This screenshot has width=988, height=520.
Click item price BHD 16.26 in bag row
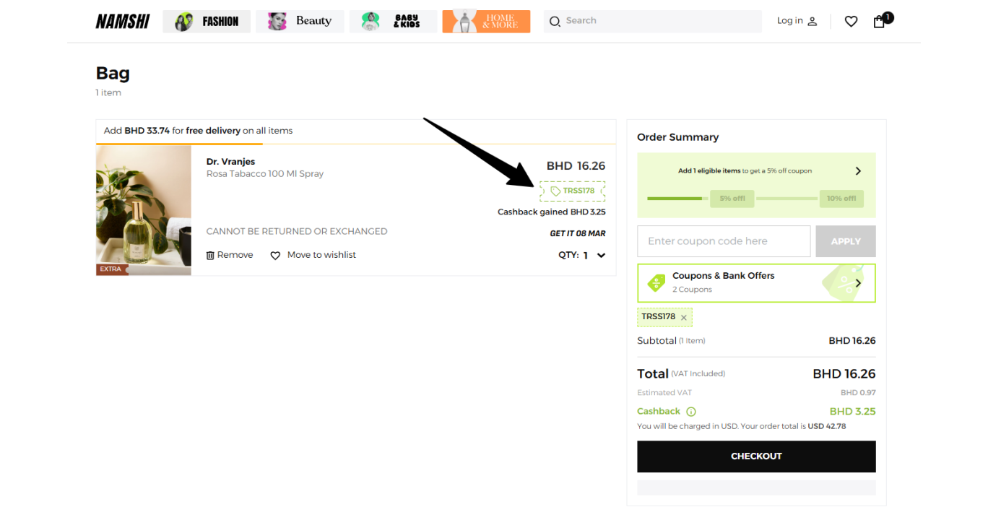[576, 166]
